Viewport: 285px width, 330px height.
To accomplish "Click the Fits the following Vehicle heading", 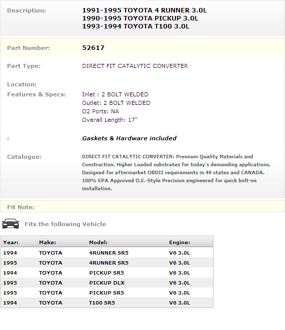I will pyautogui.click(x=65, y=224).
